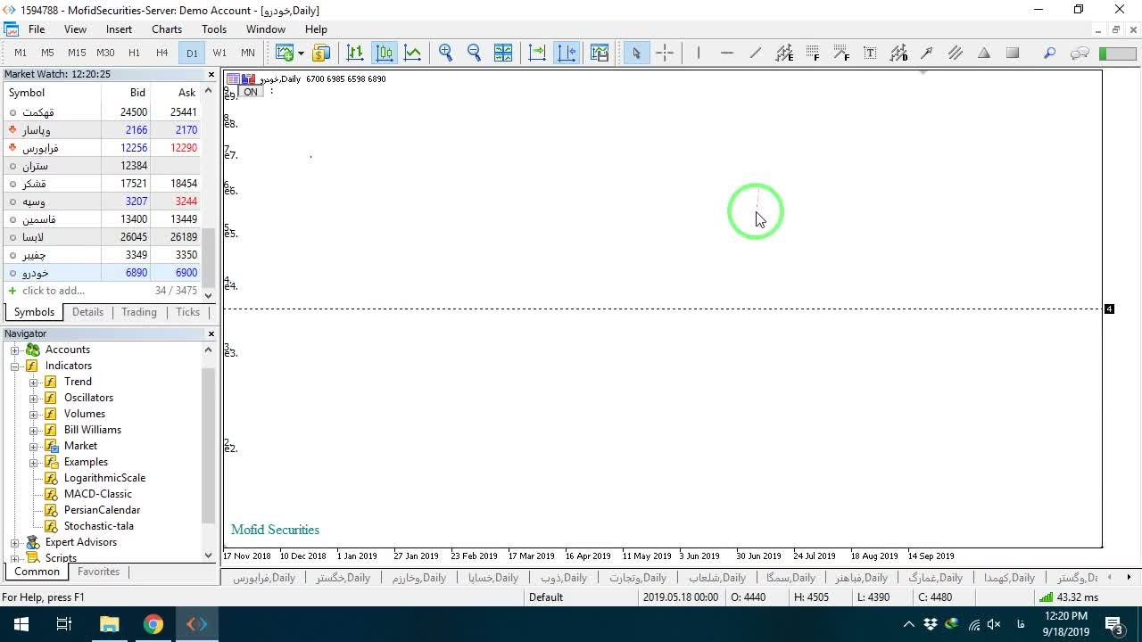The image size is (1142, 642).
Task: Toggle the Chart Shift button
Action: 567,53
